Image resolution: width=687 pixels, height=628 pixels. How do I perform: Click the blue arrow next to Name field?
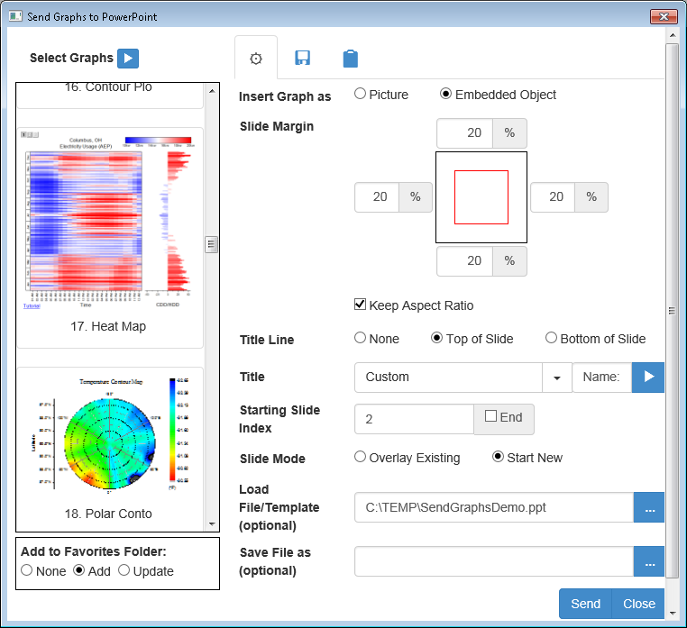pyautogui.click(x=647, y=378)
